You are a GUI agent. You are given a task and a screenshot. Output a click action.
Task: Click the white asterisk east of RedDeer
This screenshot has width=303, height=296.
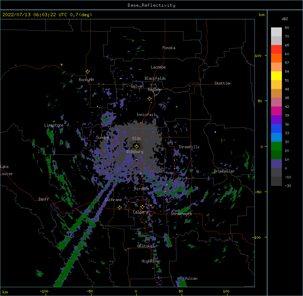tap(176, 107)
